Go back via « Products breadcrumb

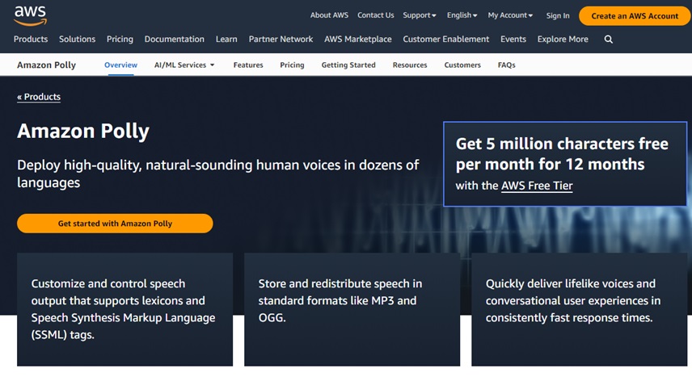[39, 97]
